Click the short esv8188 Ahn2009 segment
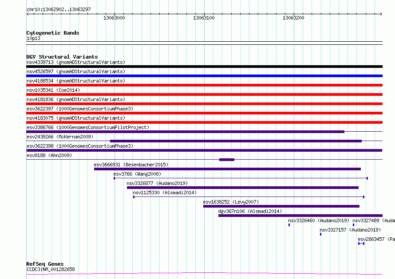 pos(227,160)
